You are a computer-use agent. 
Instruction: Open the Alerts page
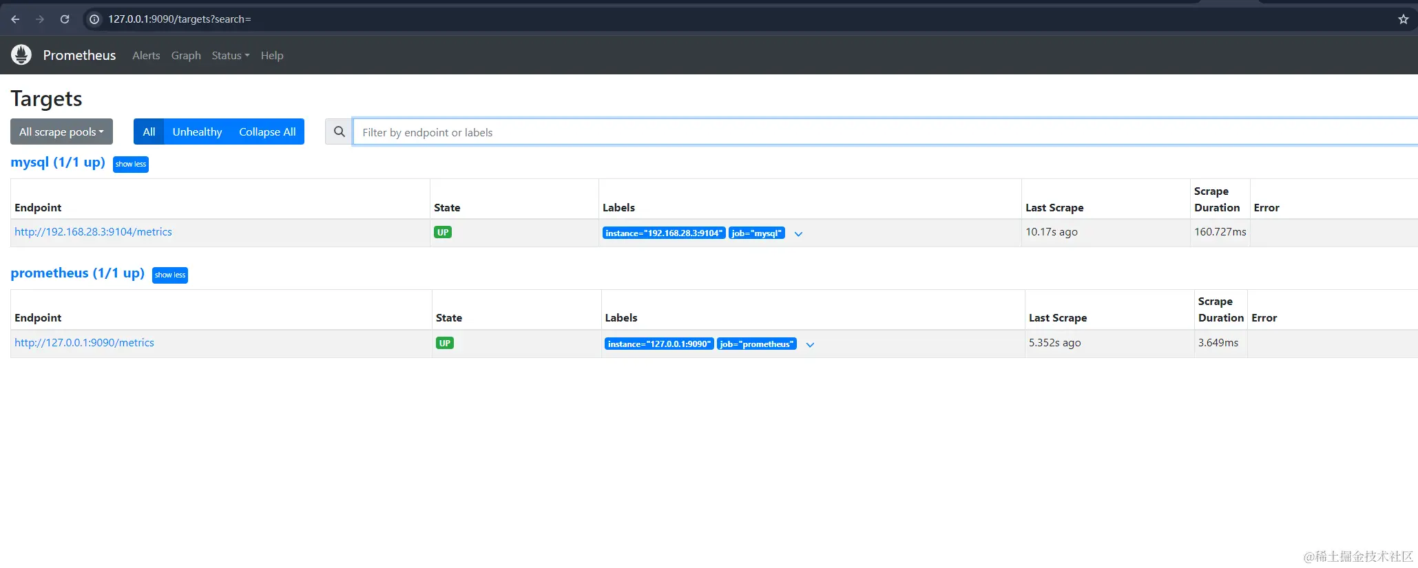146,55
